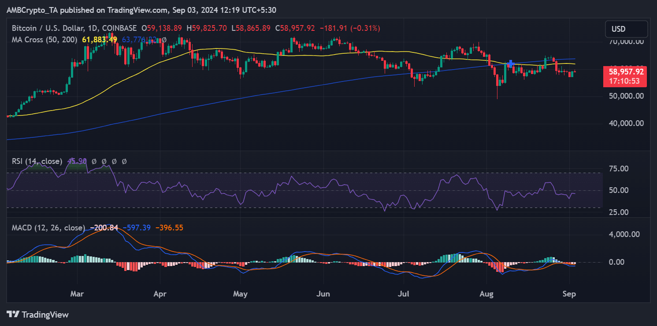Click the yellow 61,883.49 MA value

pos(100,40)
